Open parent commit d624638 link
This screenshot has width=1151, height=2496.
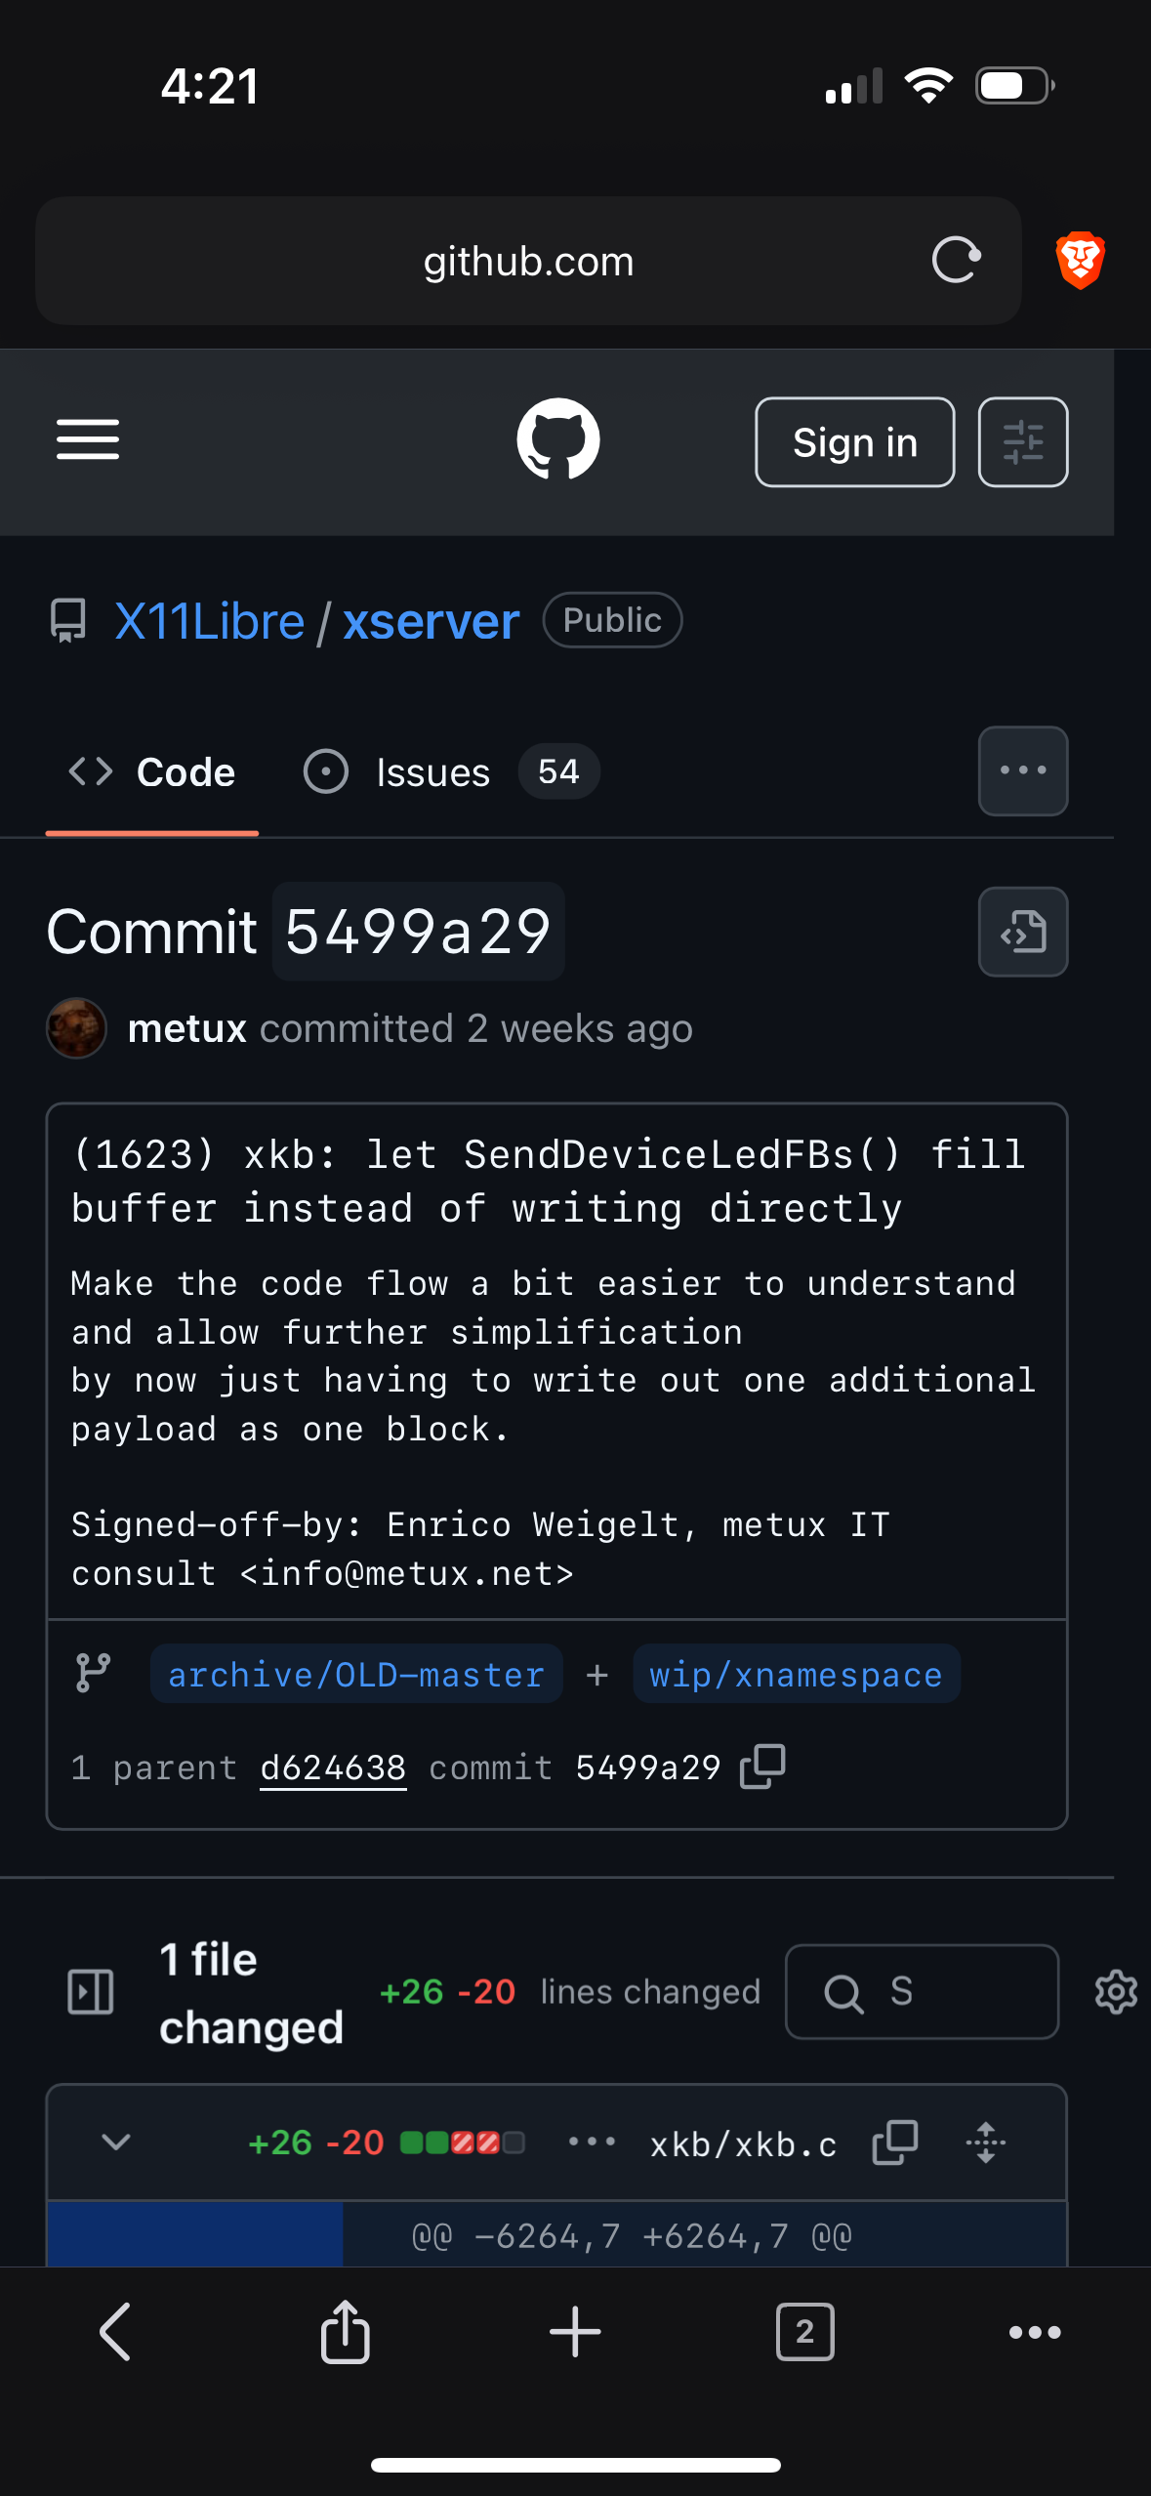pyautogui.click(x=333, y=1768)
